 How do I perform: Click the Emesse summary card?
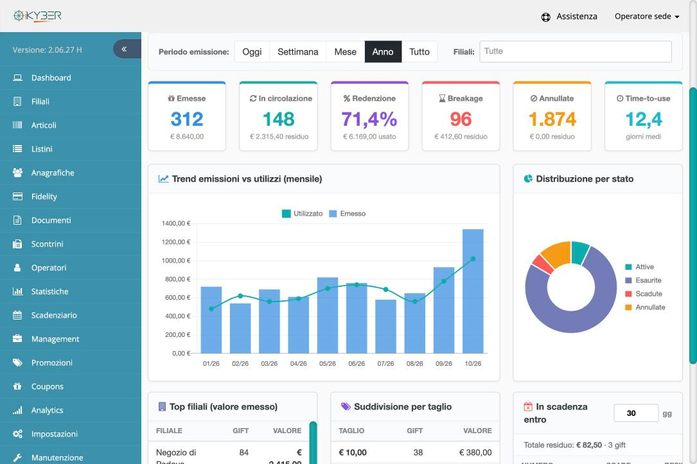point(187,116)
